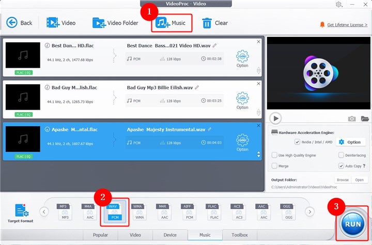Toggle Nvidia / Intel / AMD acceleration
Image resolution: width=372 pixels, height=245 pixels.
coord(297,142)
